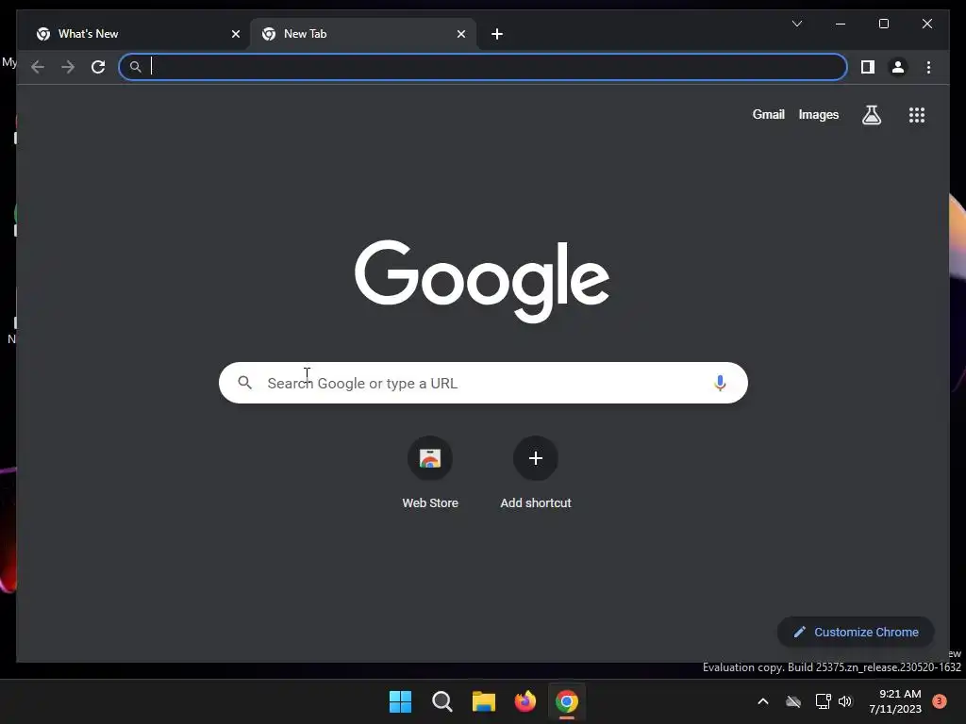The height and width of the screenshot is (724, 966).
Task: Click the Search Google or type a URL box
Action: point(483,383)
